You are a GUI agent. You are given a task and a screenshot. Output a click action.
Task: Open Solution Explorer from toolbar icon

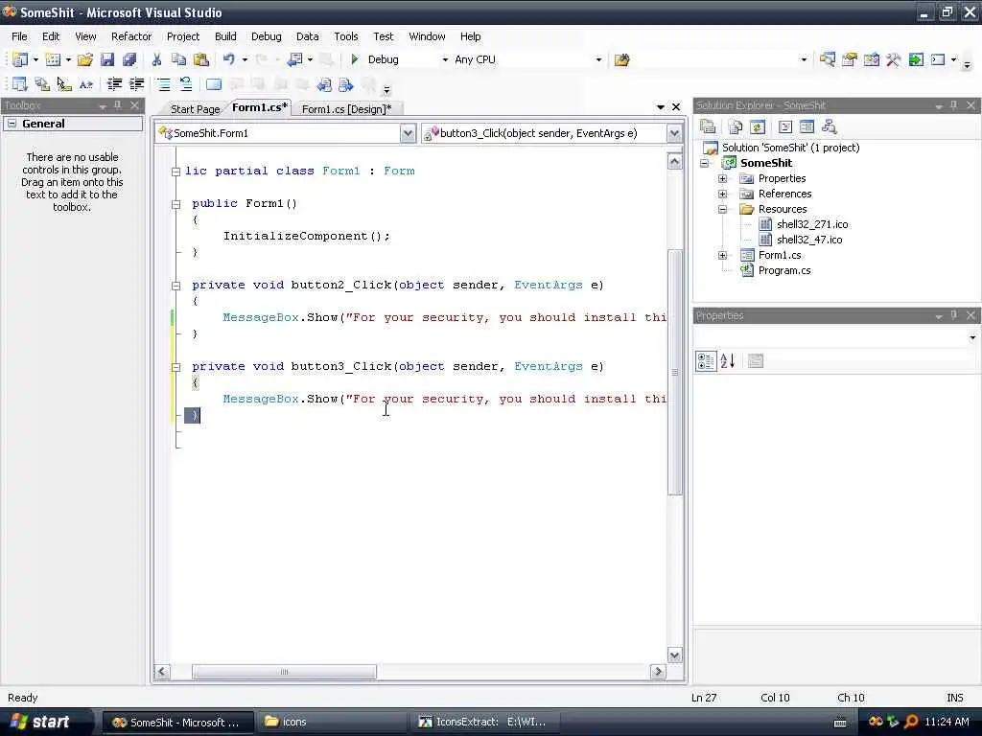pyautogui.click(x=828, y=59)
